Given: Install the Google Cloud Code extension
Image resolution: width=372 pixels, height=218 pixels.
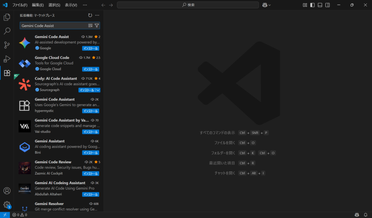Looking at the screenshot, I should point(90,69).
